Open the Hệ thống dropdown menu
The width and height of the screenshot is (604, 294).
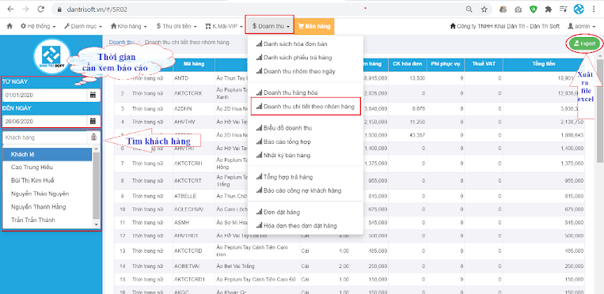(x=38, y=26)
